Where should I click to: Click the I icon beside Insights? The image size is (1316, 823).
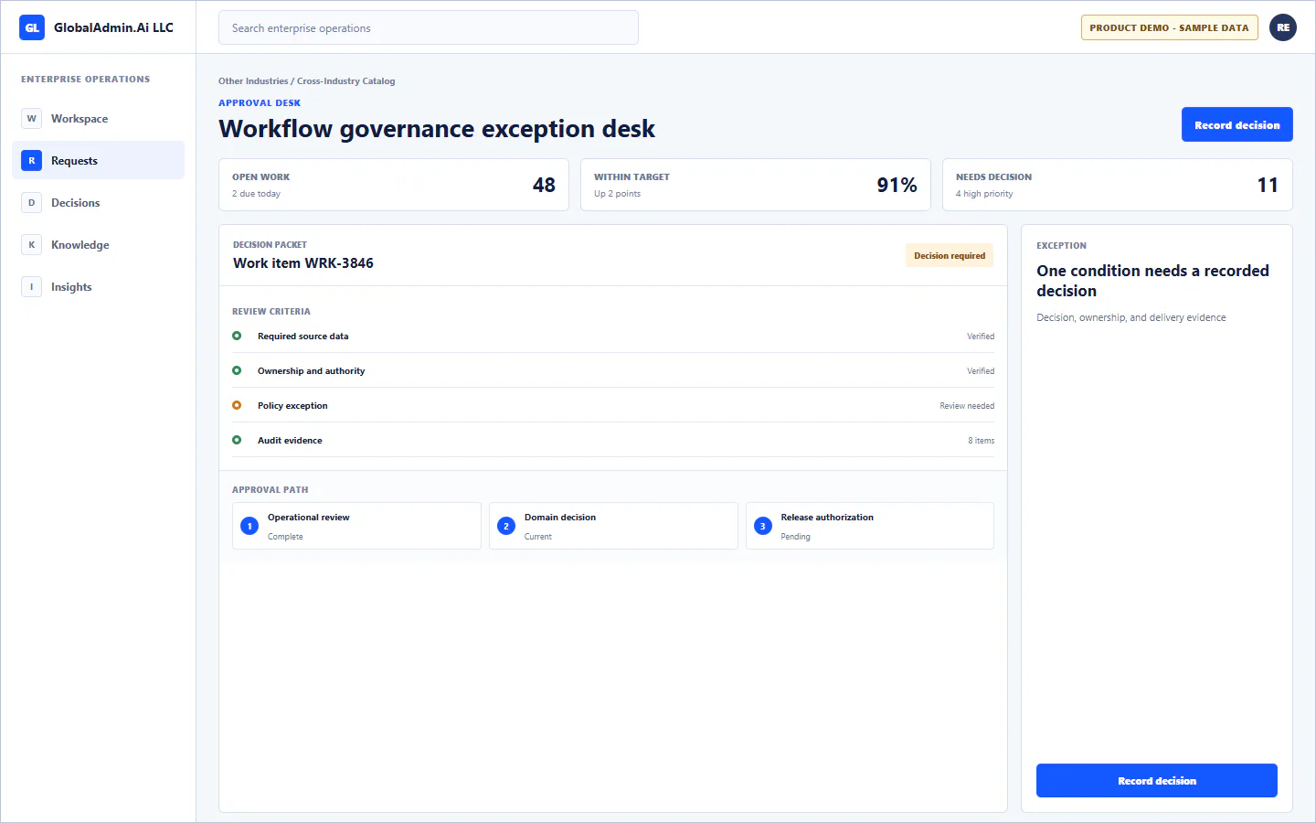(32, 287)
